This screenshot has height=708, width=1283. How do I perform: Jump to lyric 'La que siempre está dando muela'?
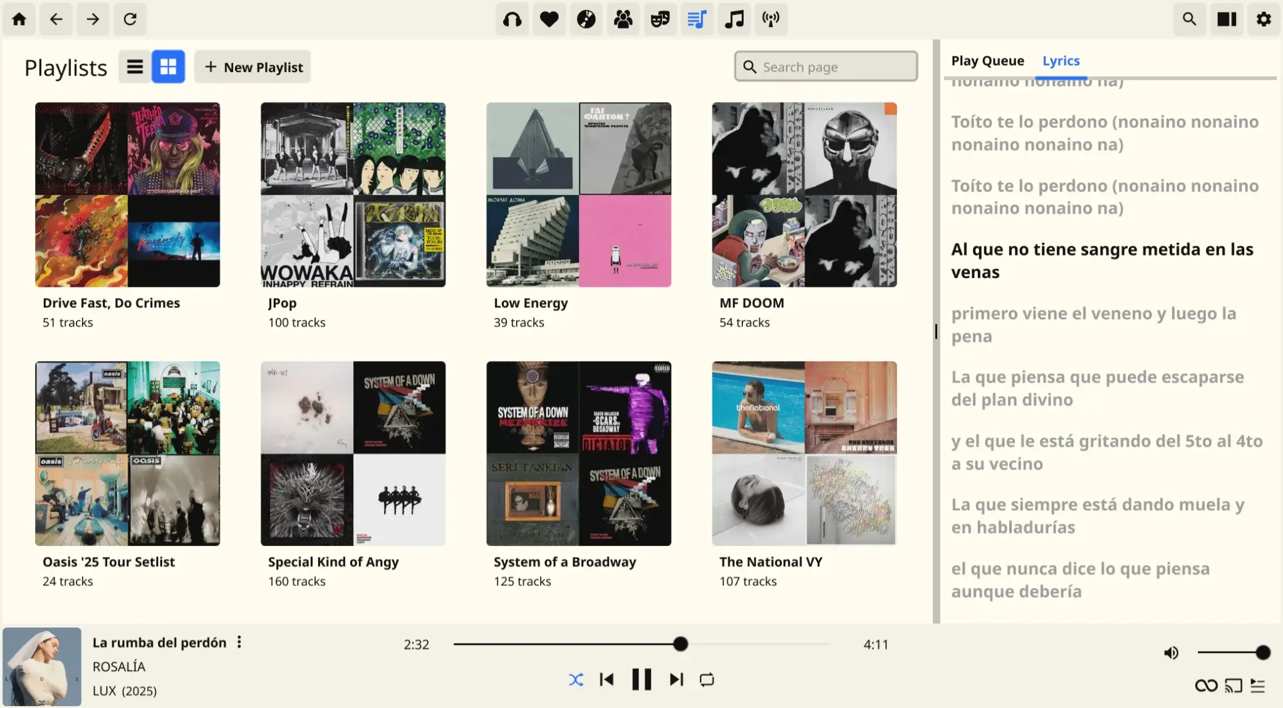pos(1098,516)
